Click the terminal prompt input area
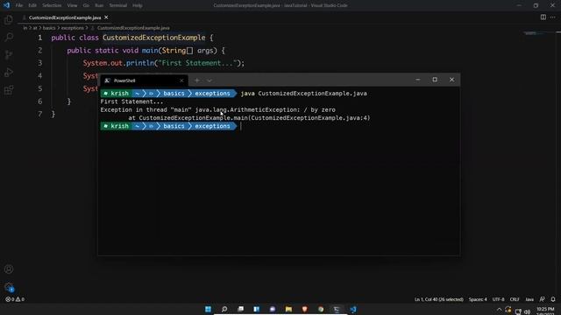The height and width of the screenshot is (315, 561). (x=241, y=126)
